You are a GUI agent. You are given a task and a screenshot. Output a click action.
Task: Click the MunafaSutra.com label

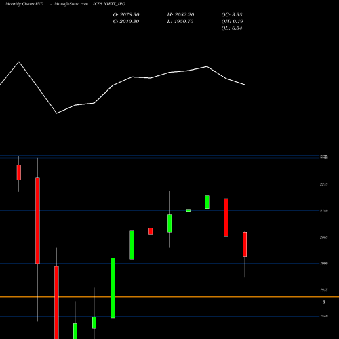[x=71, y=4]
